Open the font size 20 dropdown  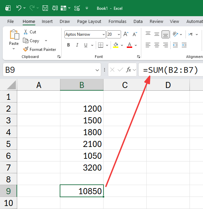pyautogui.click(x=119, y=34)
